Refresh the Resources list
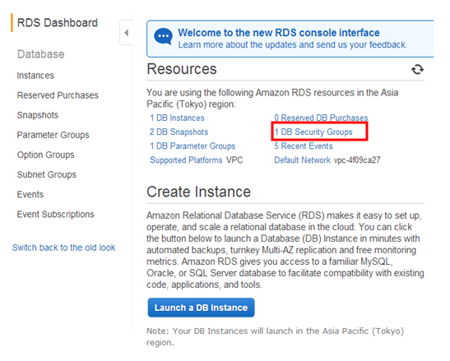Screen dimensions: 450x361 tap(417, 69)
